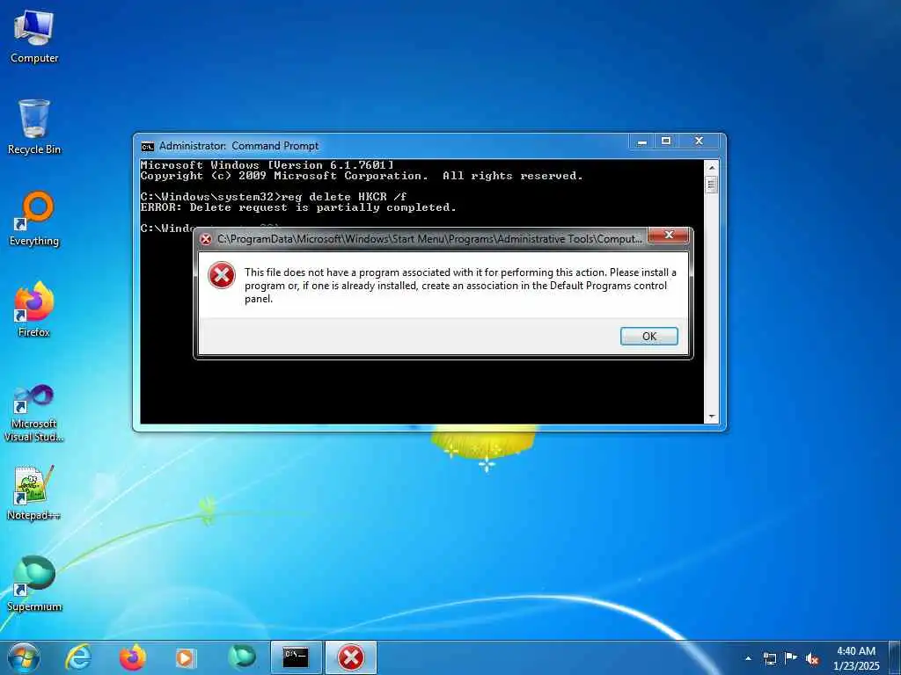Select the Notepad++ desktop shortcut

[34, 492]
